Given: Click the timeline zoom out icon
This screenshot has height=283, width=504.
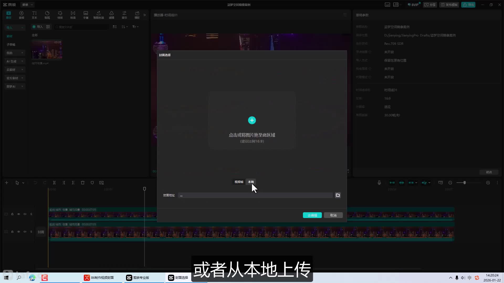Looking at the screenshot, I should click(450, 183).
